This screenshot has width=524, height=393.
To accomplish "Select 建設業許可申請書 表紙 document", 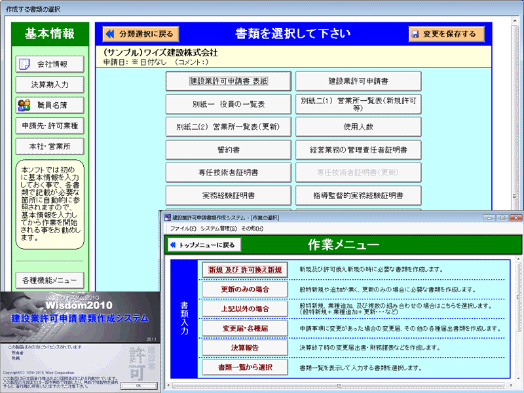I will tap(231, 81).
